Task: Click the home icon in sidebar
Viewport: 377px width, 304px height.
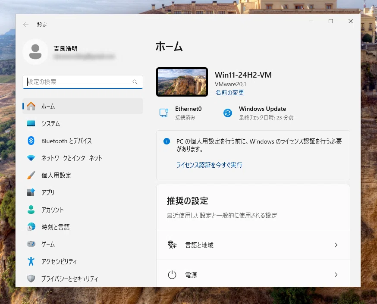Action: click(31, 106)
